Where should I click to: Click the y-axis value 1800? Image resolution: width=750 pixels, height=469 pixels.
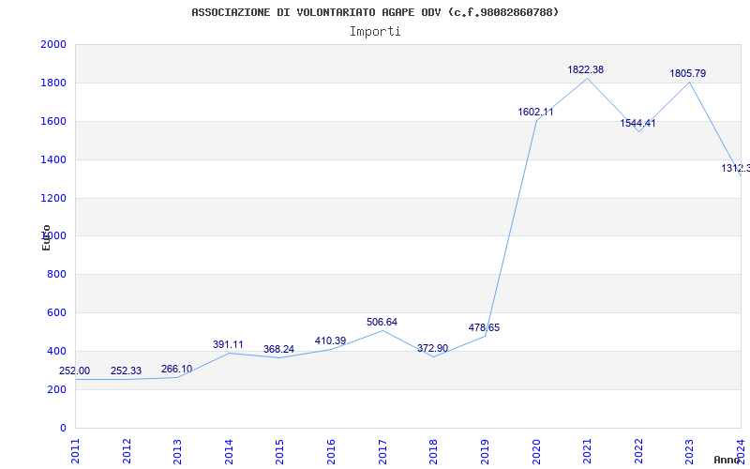tap(53, 83)
